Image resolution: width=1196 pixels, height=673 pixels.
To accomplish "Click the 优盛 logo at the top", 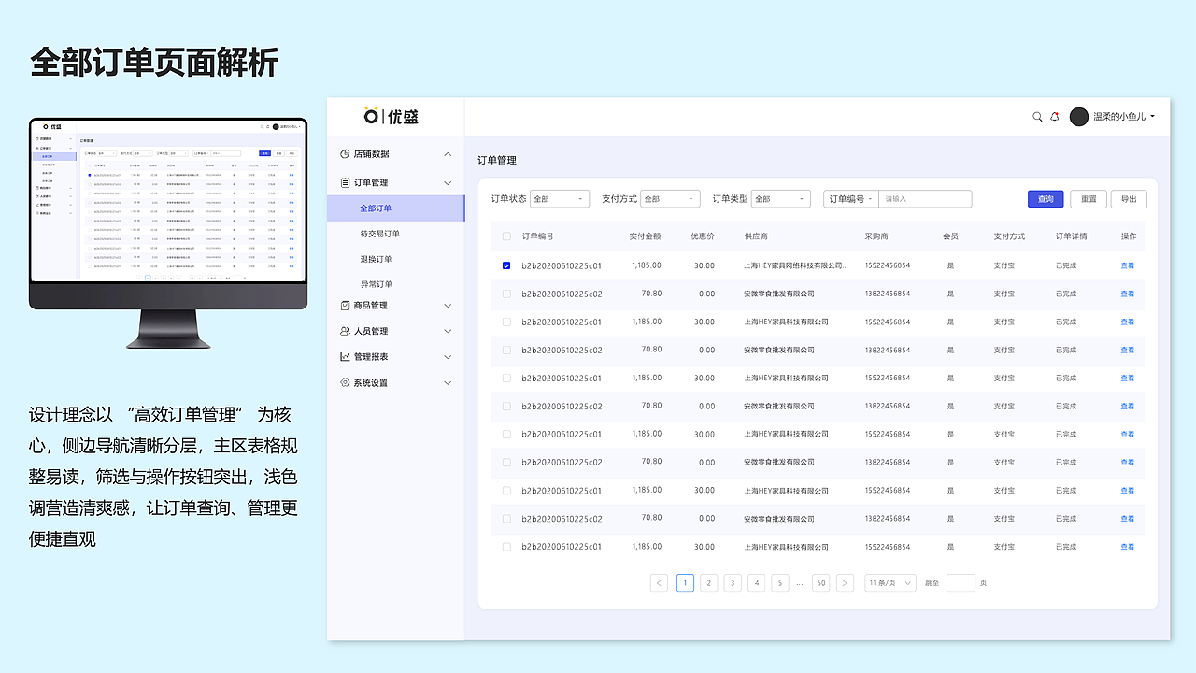I will [x=392, y=116].
